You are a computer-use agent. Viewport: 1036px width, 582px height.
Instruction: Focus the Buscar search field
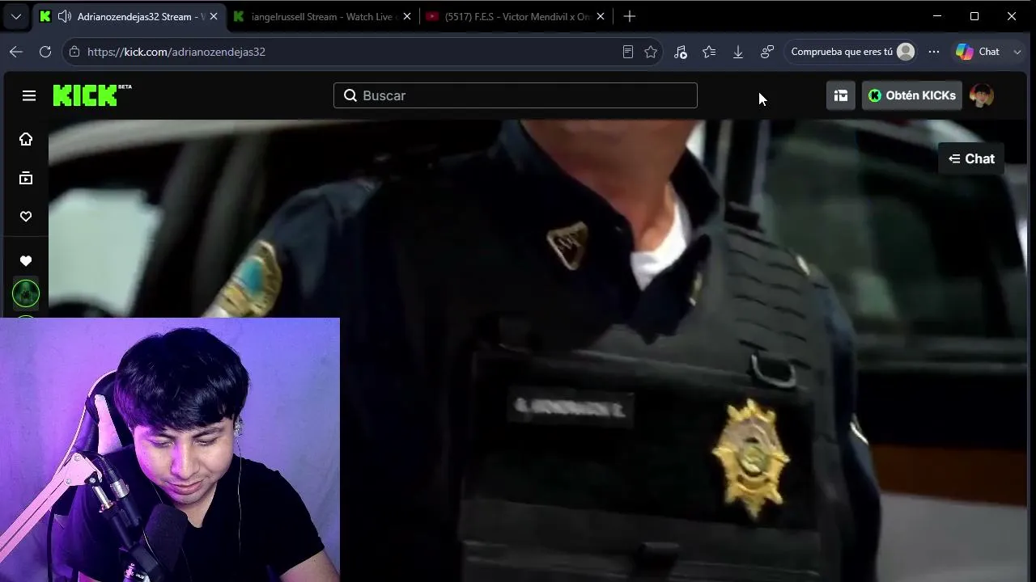tap(516, 95)
